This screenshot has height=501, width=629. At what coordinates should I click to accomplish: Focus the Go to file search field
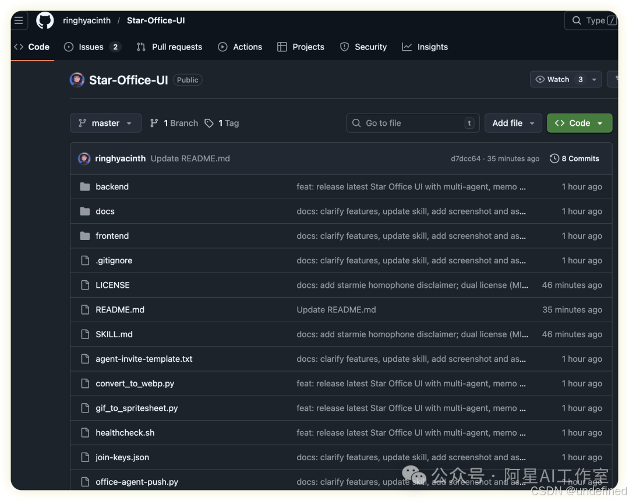pos(413,123)
